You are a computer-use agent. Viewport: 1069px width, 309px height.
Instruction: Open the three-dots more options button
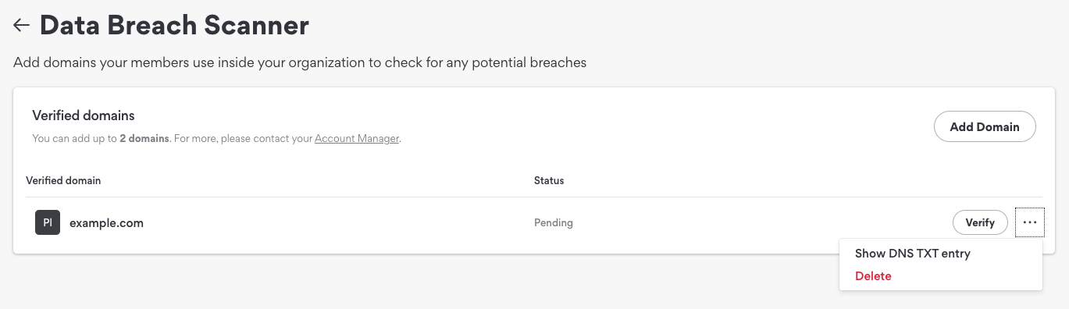tap(1030, 222)
